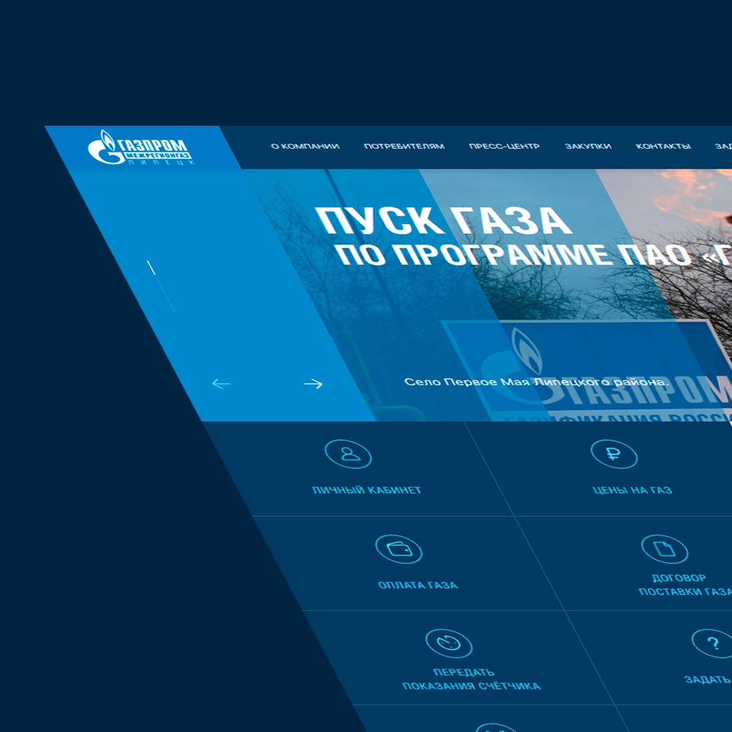Follow the ЛИЧНЫЙ КАБИНЕТ link
Screen dimensions: 732x732
point(367,490)
